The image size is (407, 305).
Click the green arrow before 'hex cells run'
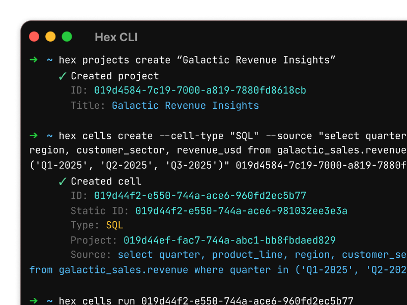point(34,300)
